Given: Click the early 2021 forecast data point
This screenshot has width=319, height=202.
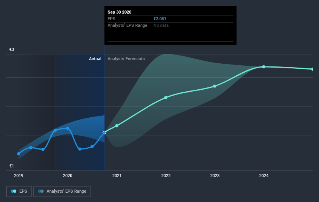Looking at the screenshot, I should pos(117,126).
